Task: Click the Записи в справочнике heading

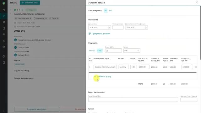Action: tap(24, 78)
